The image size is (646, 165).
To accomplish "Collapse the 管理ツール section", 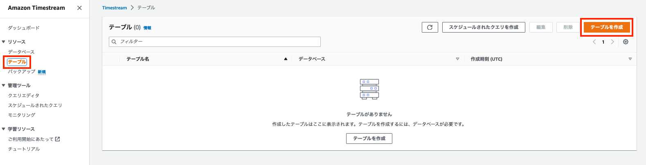I will 4,86.
